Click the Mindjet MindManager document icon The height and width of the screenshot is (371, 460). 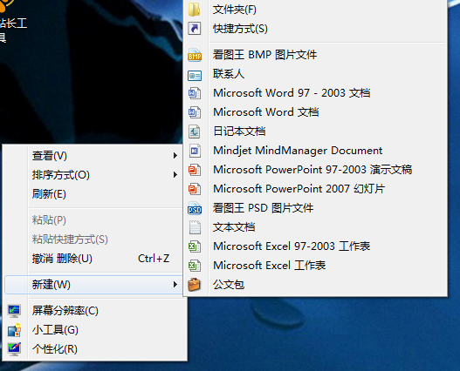[x=195, y=151]
